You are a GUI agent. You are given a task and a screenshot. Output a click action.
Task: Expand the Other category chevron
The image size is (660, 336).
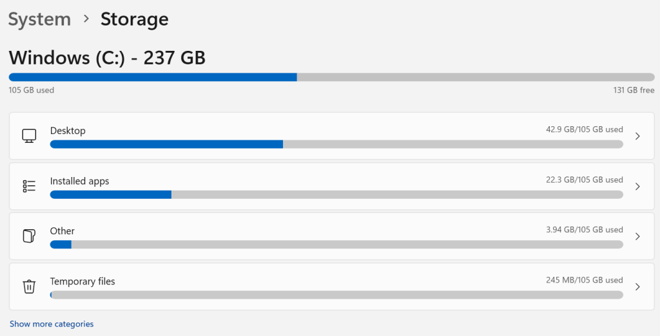[x=637, y=236]
